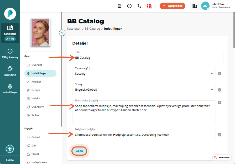Click John1 Doe username text

pyautogui.click(x=218, y=4)
